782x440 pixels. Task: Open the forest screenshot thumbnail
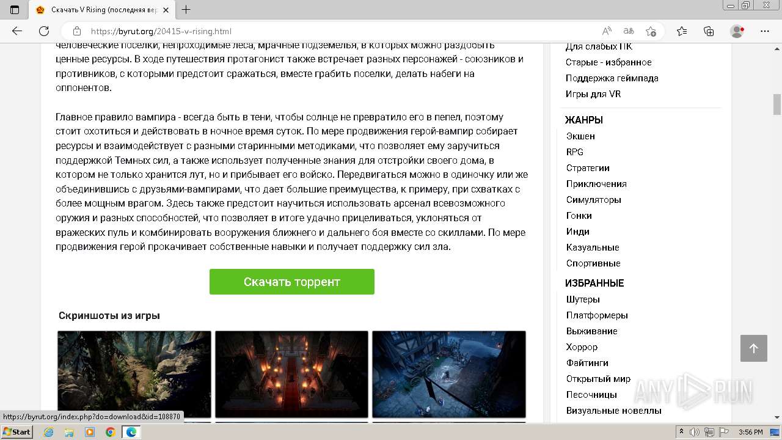(134, 374)
